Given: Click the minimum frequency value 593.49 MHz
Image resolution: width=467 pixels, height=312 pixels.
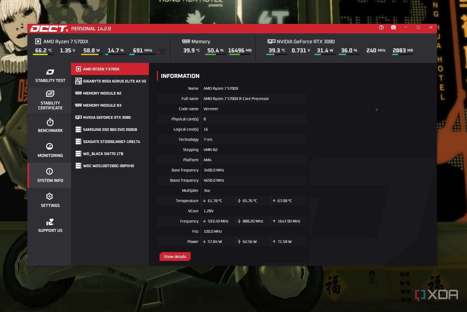Looking at the screenshot, I should [218, 221].
